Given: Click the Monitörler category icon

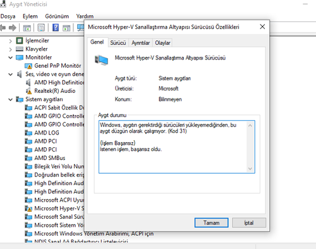Looking at the screenshot, I should (x=20, y=58).
